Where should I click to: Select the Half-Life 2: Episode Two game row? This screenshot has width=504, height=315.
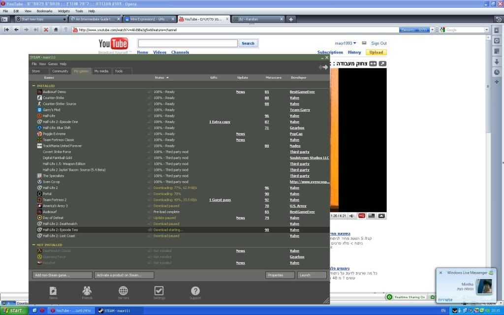(179, 230)
